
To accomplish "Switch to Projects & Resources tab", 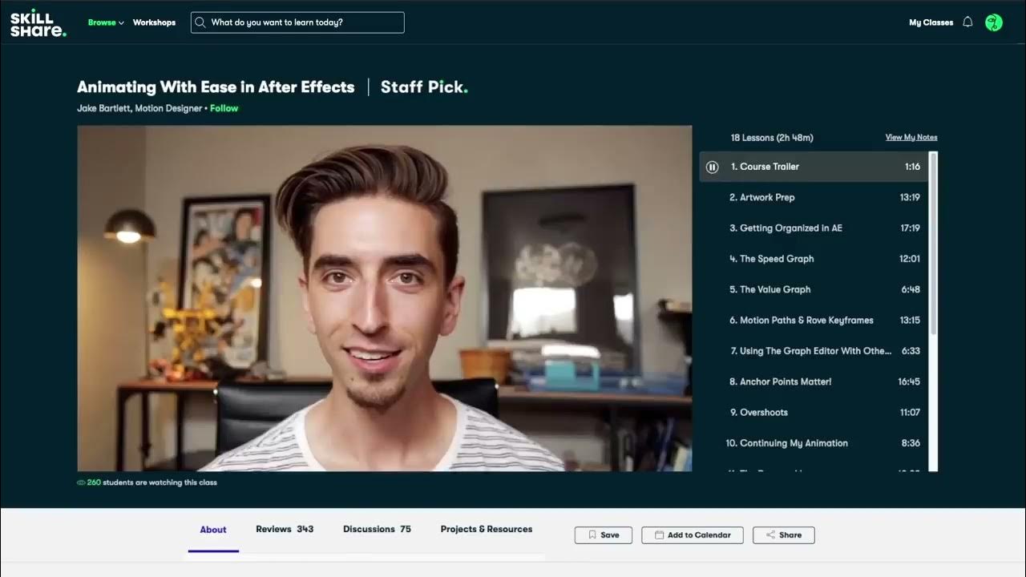I will coord(487,529).
